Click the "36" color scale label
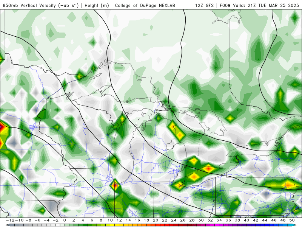Image resolution: width=302 pixels, height=227 pixels. pyautogui.click(x=228, y=220)
